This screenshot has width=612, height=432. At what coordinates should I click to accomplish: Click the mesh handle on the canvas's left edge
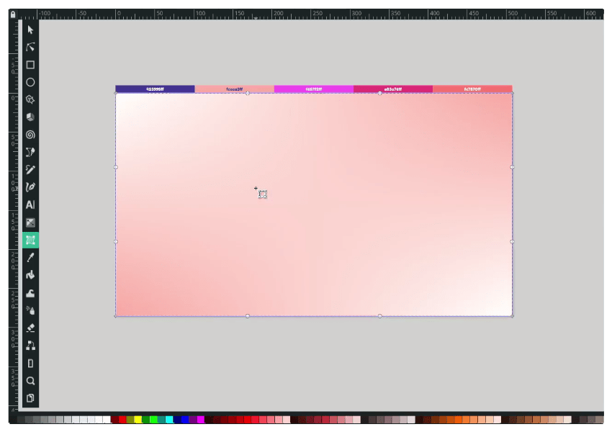(x=116, y=167)
